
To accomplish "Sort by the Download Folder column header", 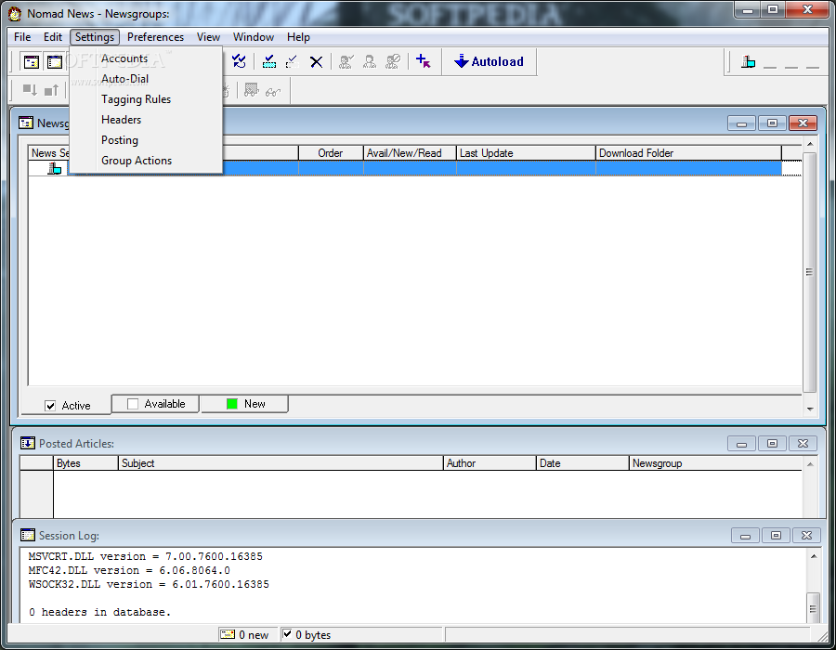I will pyautogui.click(x=688, y=153).
